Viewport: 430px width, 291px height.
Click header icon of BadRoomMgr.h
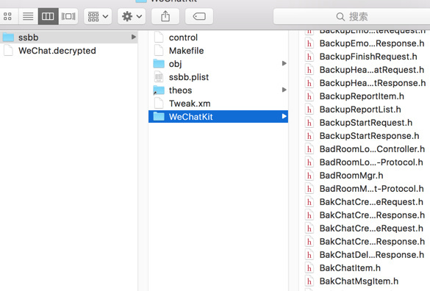point(309,176)
